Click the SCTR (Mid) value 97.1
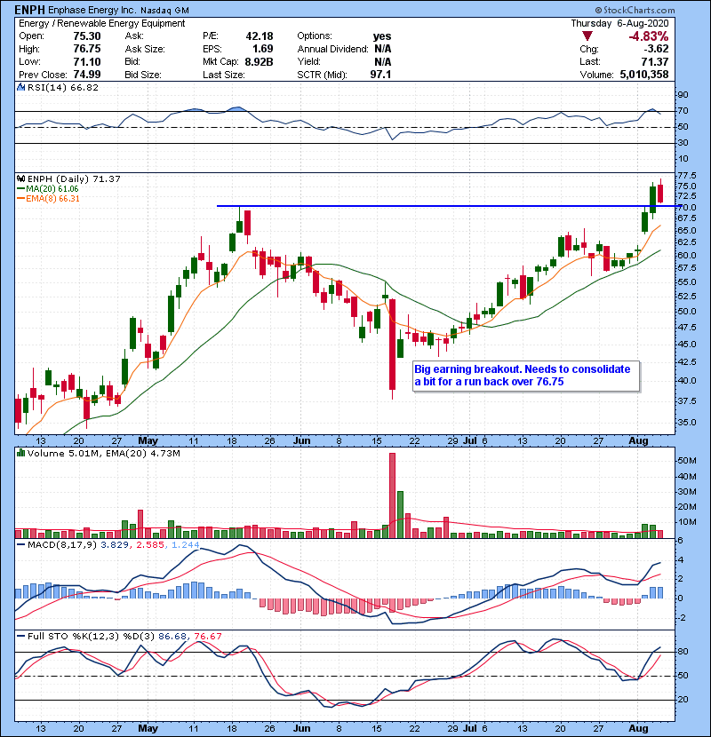The image size is (711, 737). [380, 75]
